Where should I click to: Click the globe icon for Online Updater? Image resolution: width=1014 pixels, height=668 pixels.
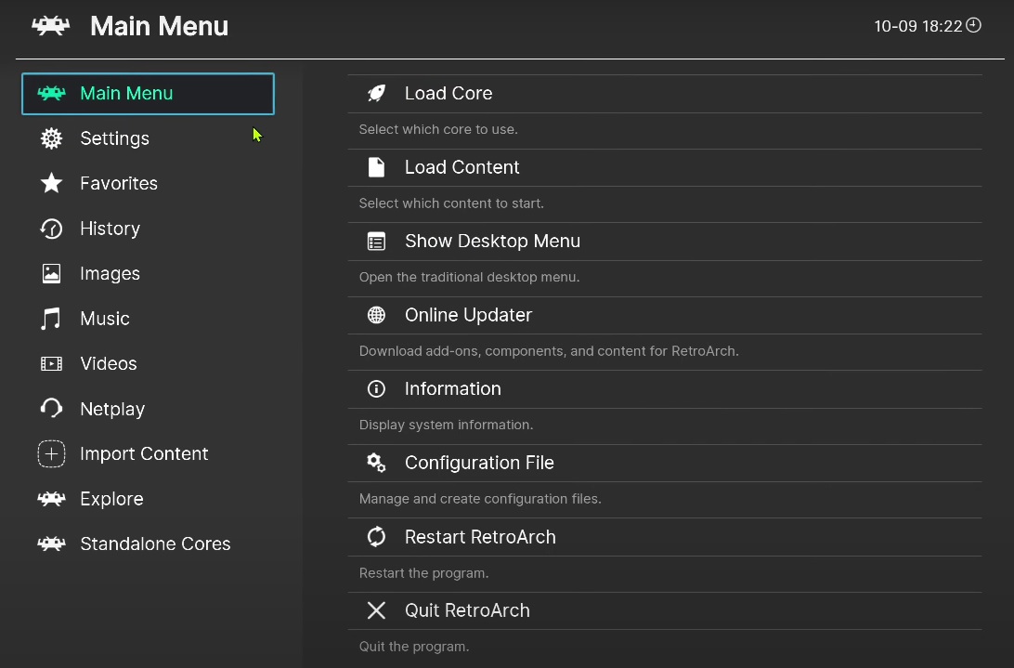[x=376, y=315]
